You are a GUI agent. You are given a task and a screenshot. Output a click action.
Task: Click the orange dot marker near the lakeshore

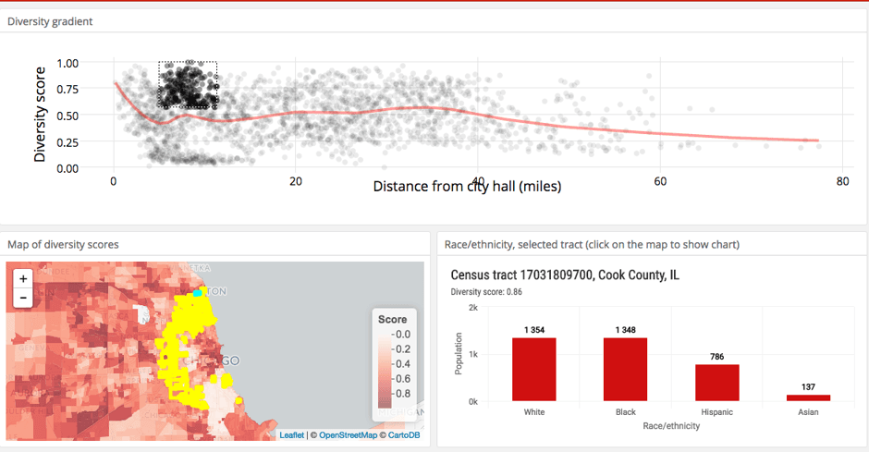[x=239, y=400]
